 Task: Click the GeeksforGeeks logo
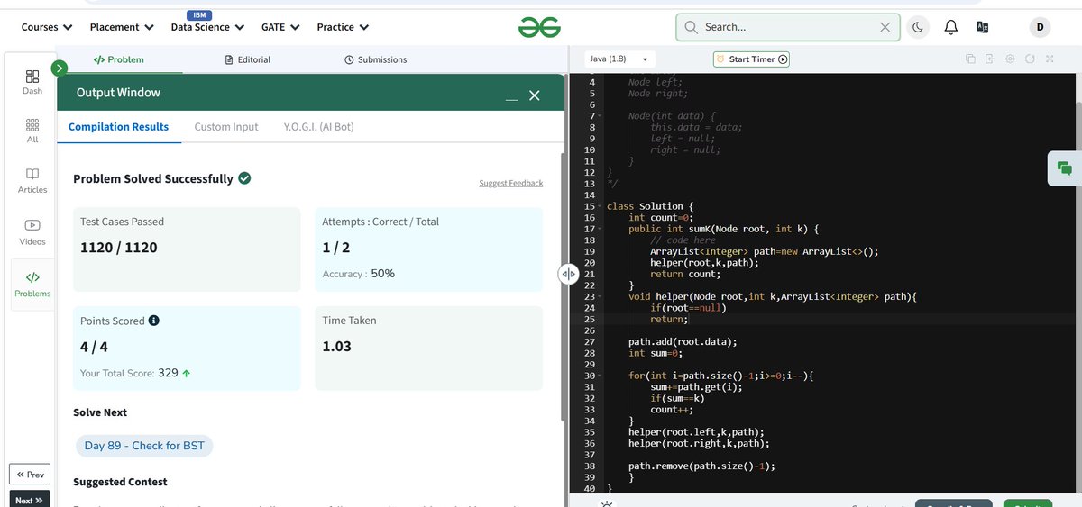point(539,27)
